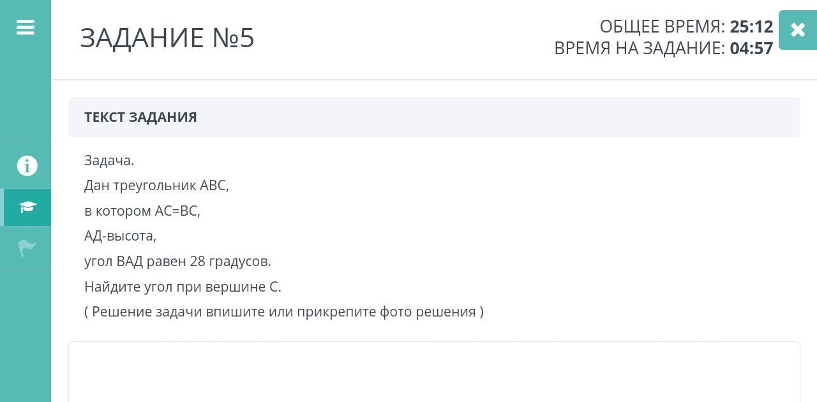Click the task time value 04:57
Image resolution: width=817 pixels, height=402 pixels.
751,48
